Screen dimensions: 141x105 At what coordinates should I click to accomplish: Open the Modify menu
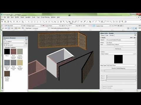click(17, 17)
